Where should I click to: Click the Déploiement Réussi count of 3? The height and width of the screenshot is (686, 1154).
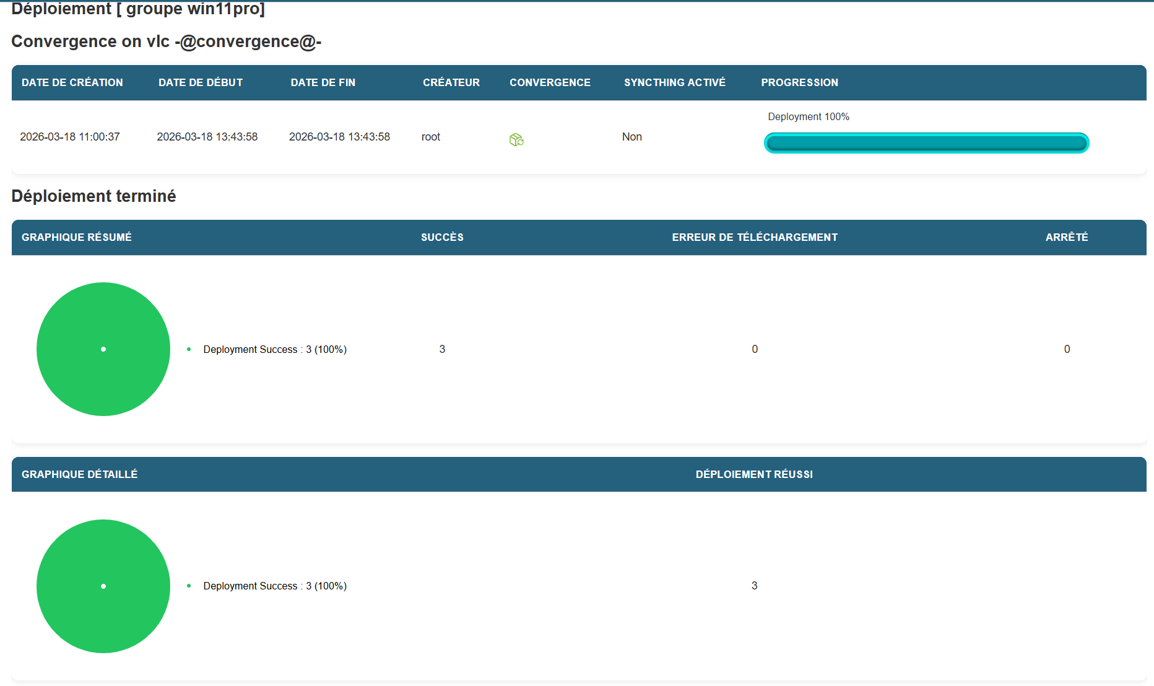click(754, 586)
